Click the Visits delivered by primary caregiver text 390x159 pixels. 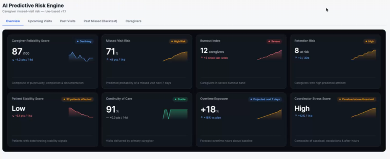130,141
